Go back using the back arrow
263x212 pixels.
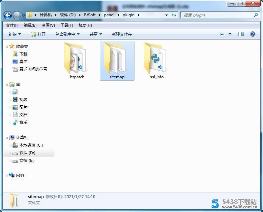pyautogui.click(x=8, y=15)
